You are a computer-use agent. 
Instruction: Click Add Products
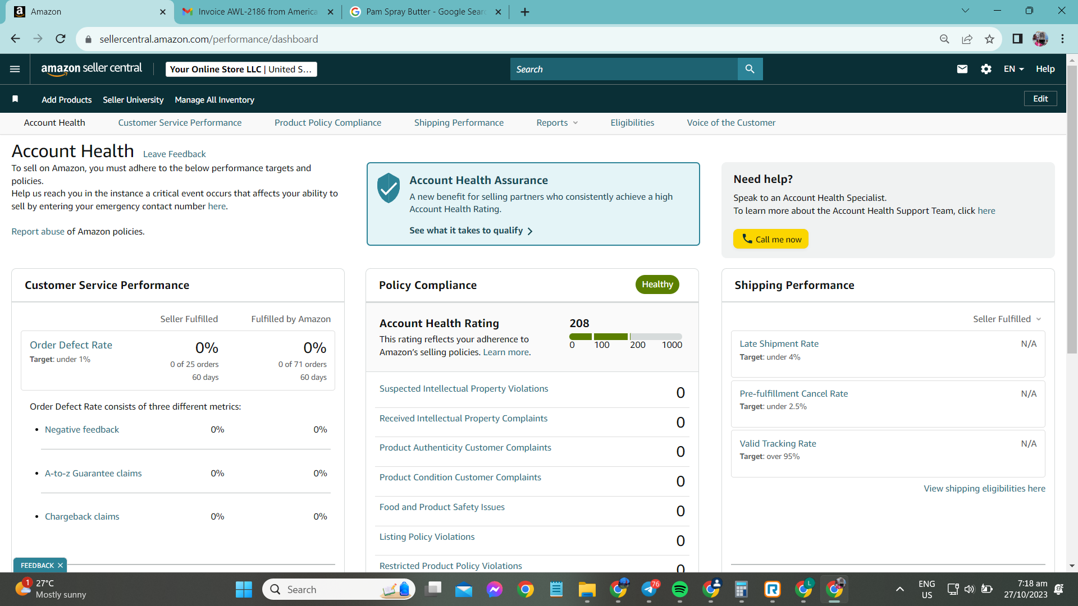66,100
